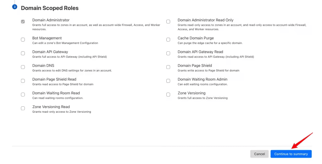Enable the Bot Management role
Viewport: 322px width, 164px height.
[x=23, y=40]
